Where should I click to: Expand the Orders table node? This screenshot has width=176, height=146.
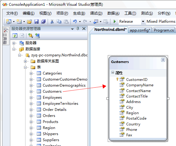[x=31, y=116]
